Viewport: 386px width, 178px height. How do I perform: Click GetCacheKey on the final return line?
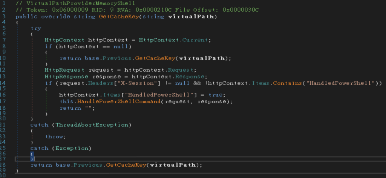[x=126, y=165]
